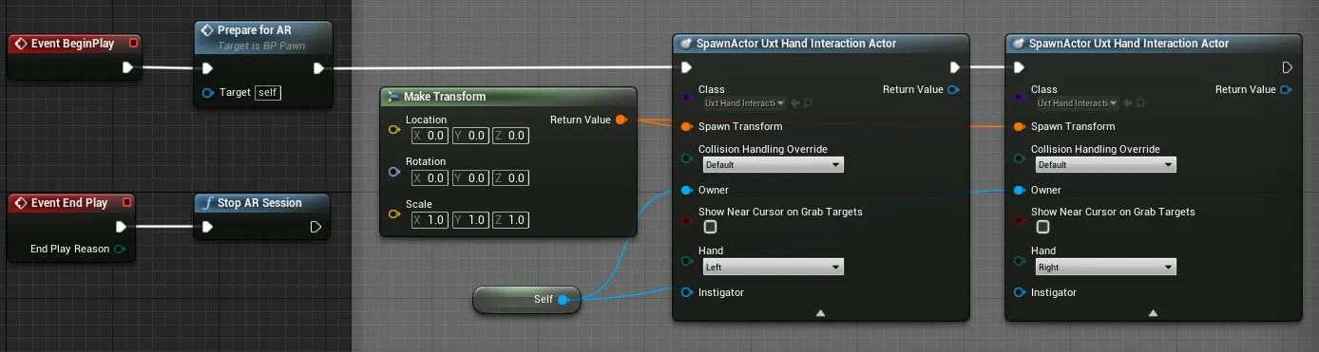Screen dimensions: 1319x352
Task: Click the Self node output pin
Action: coord(563,300)
